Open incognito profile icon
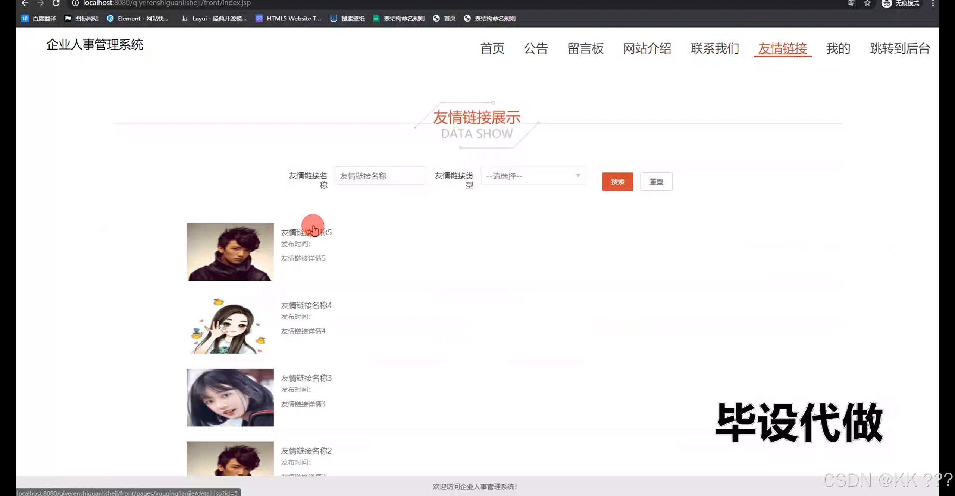This screenshot has height=496, width=955. click(886, 3)
